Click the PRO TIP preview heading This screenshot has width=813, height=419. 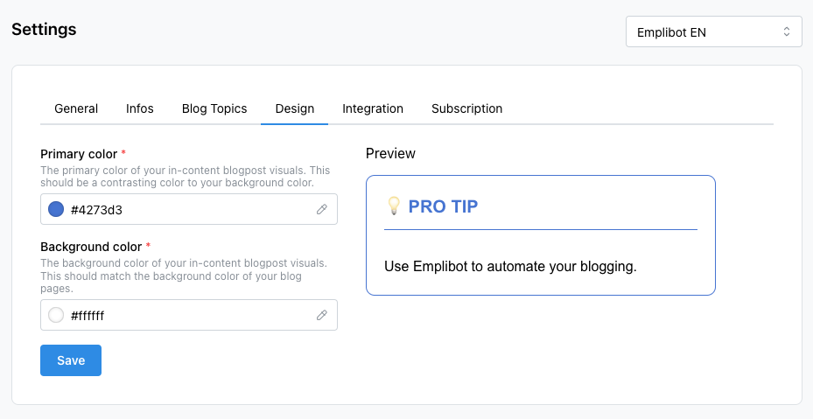coord(443,206)
